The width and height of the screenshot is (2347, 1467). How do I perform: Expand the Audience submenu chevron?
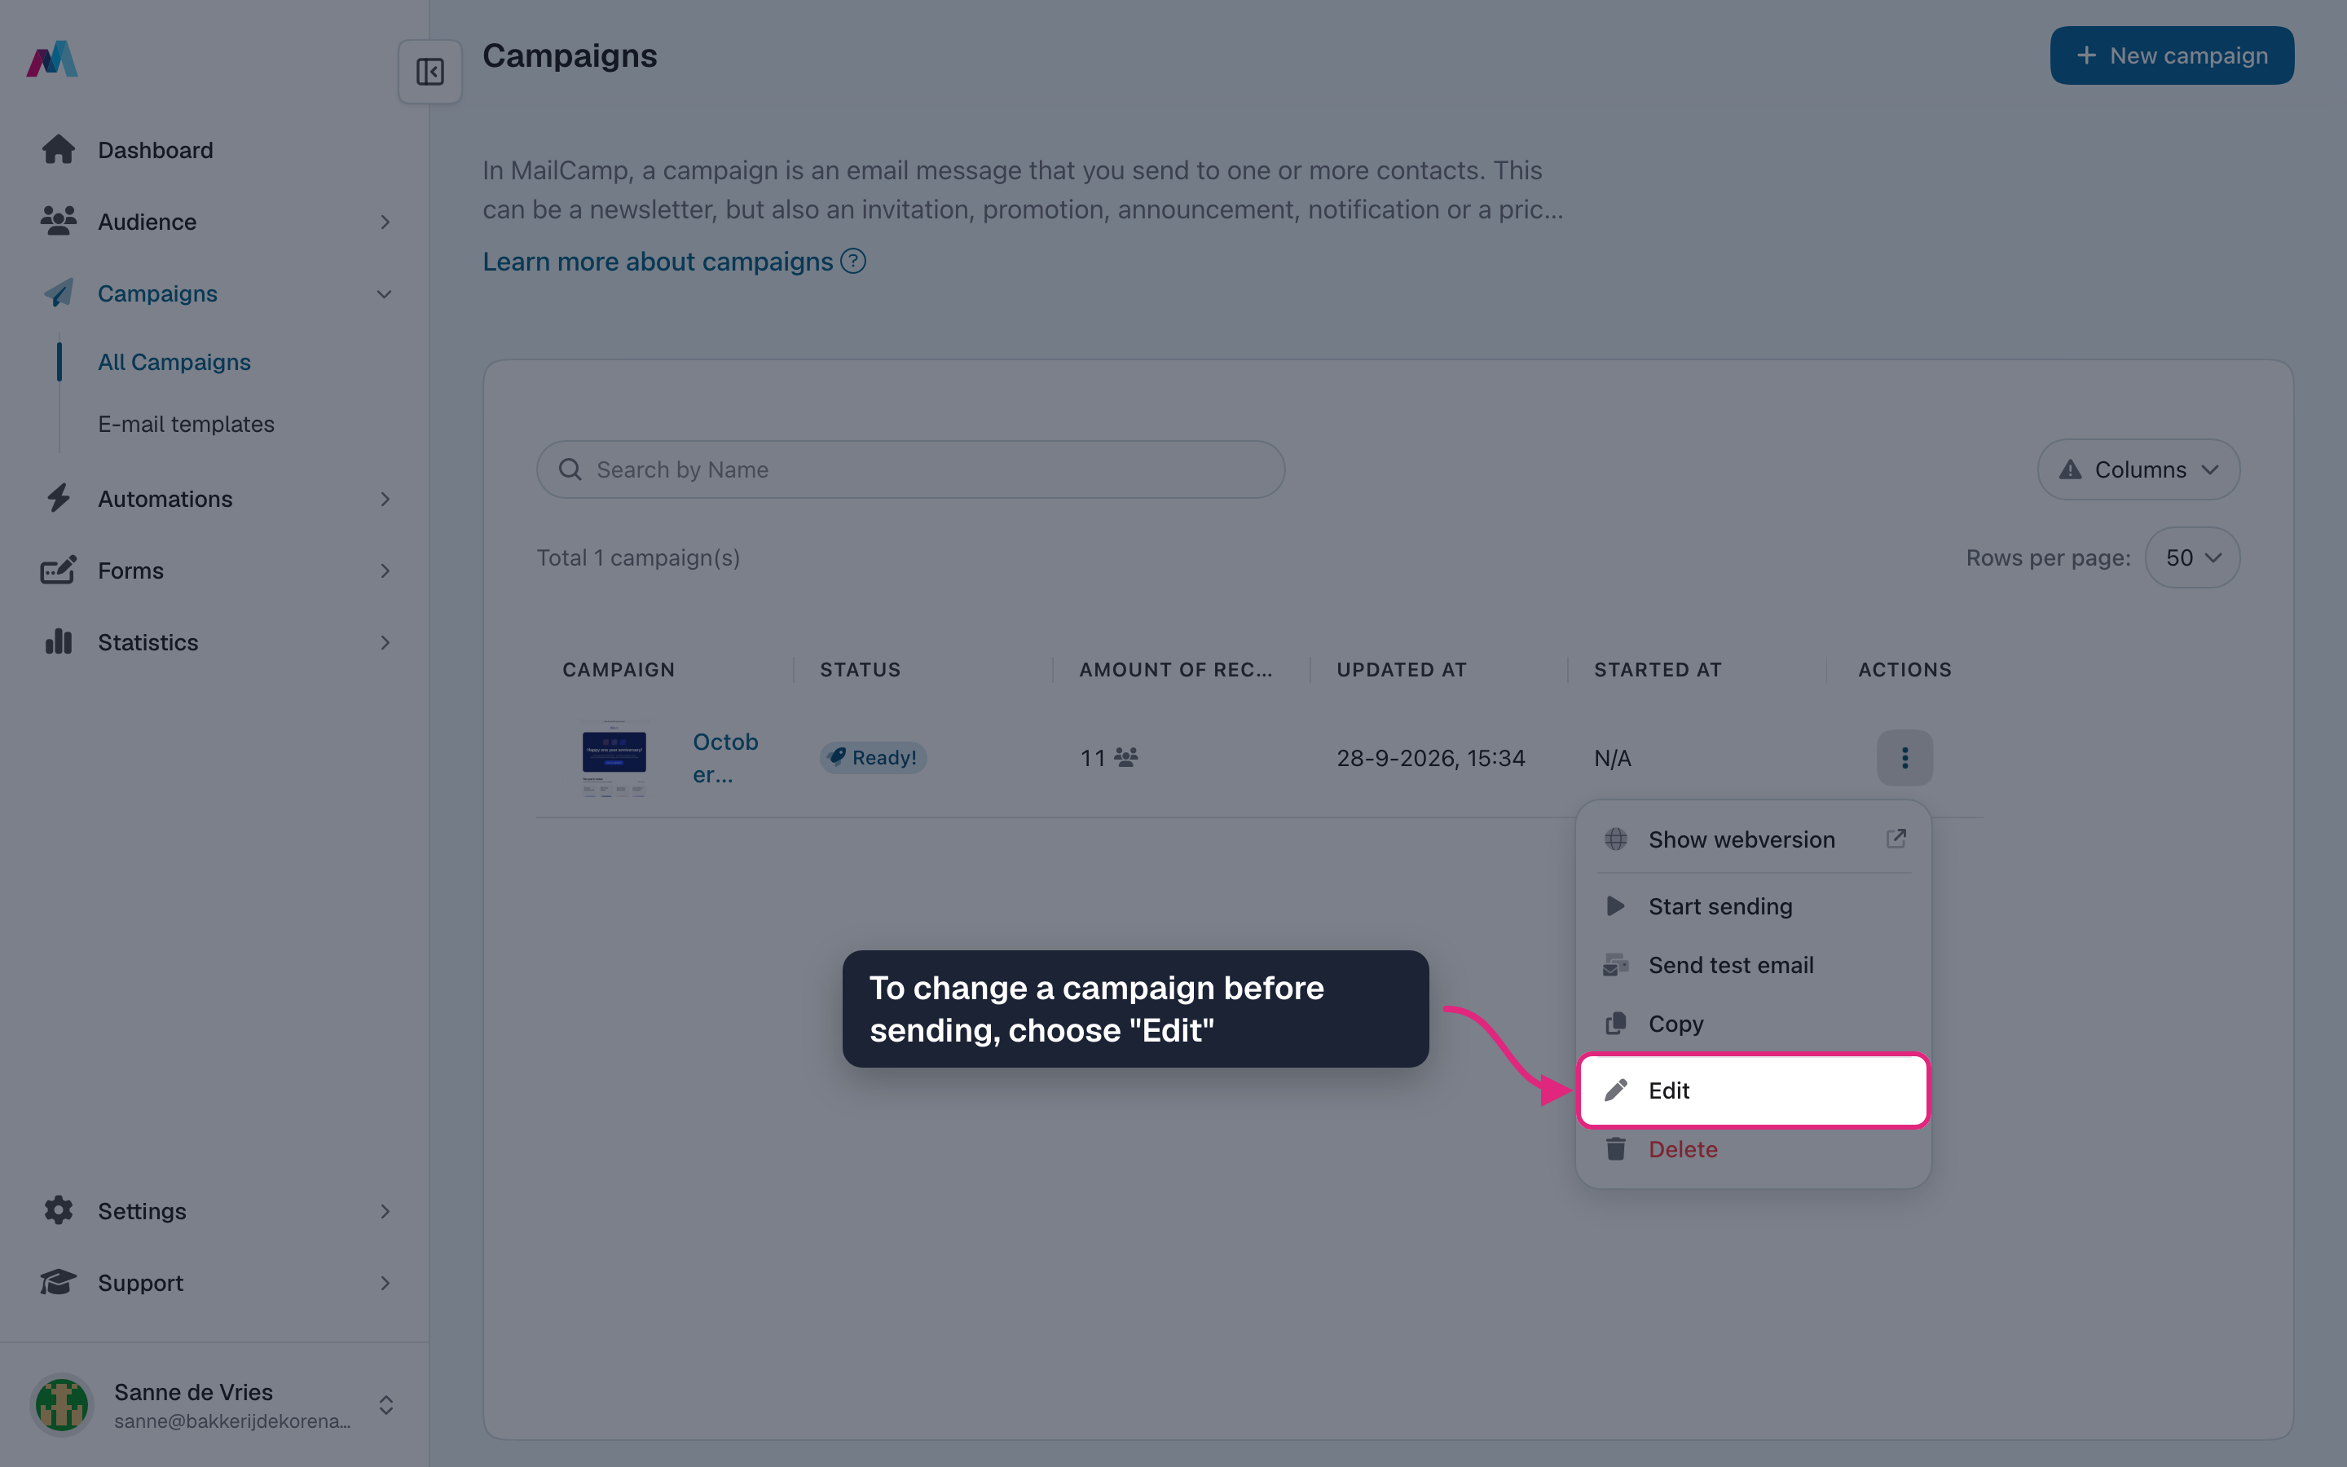pos(385,222)
